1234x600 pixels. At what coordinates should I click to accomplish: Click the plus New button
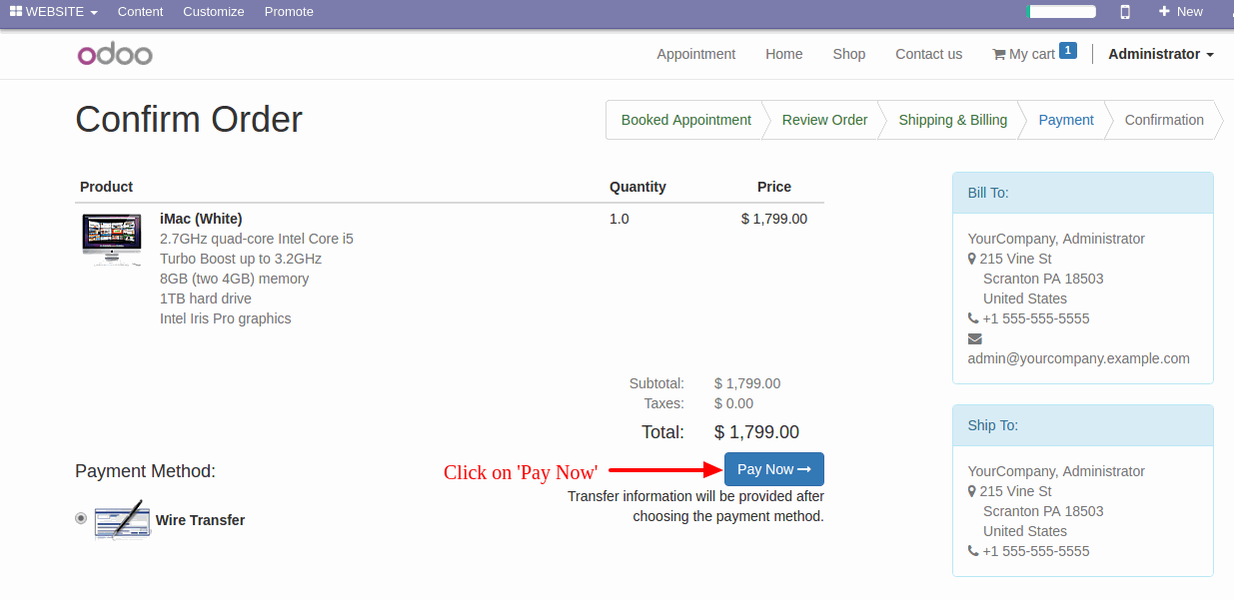pyautogui.click(x=1180, y=12)
